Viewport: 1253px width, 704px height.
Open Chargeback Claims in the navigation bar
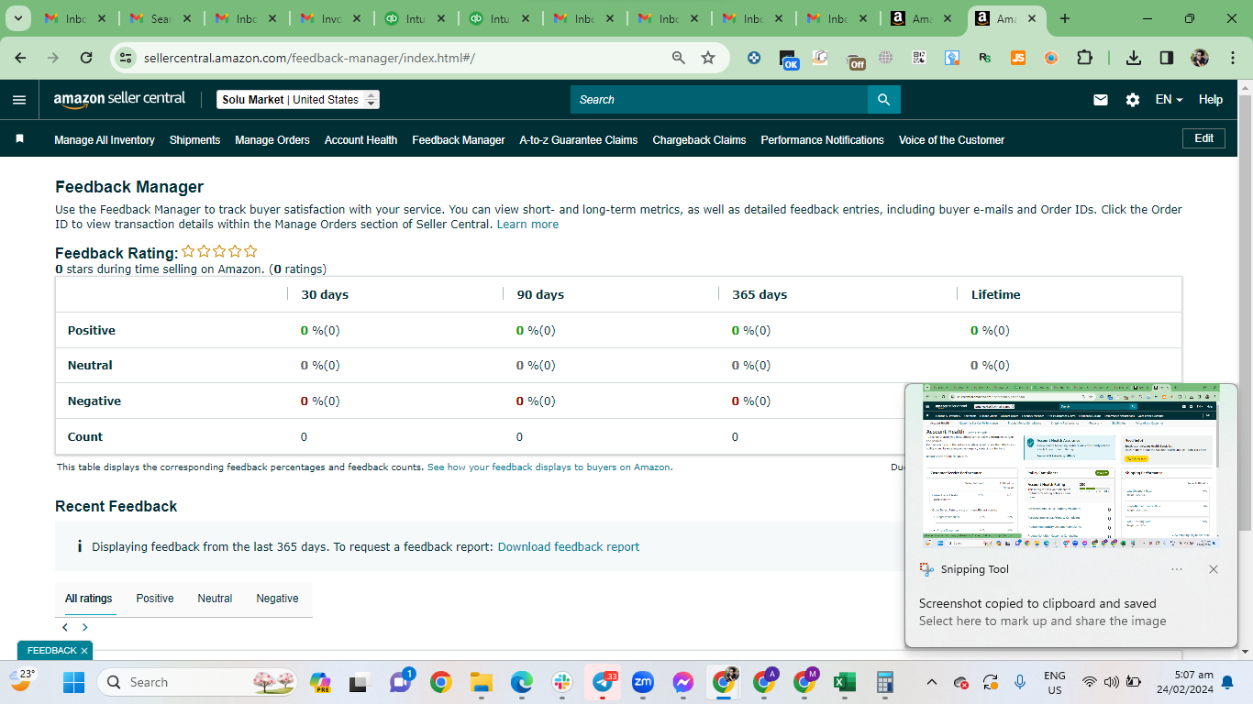coord(699,140)
